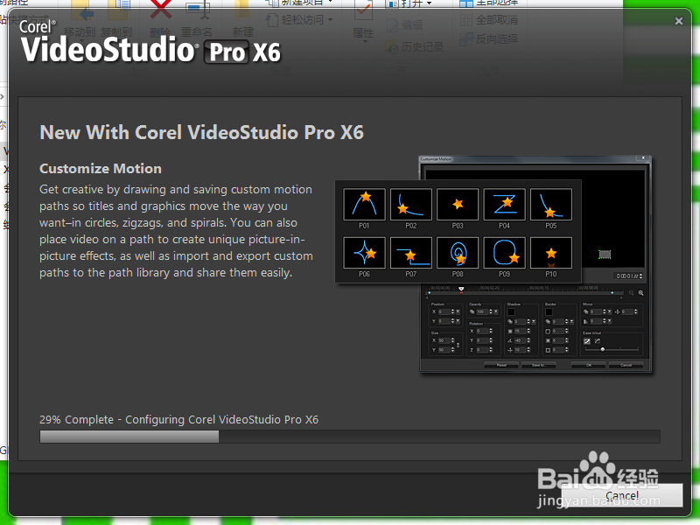Image resolution: width=700 pixels, height=525 pixels.
Task: Click the P08 spiral motion path thumbnail
Action: pyautogui.click(x=458, y=253)
